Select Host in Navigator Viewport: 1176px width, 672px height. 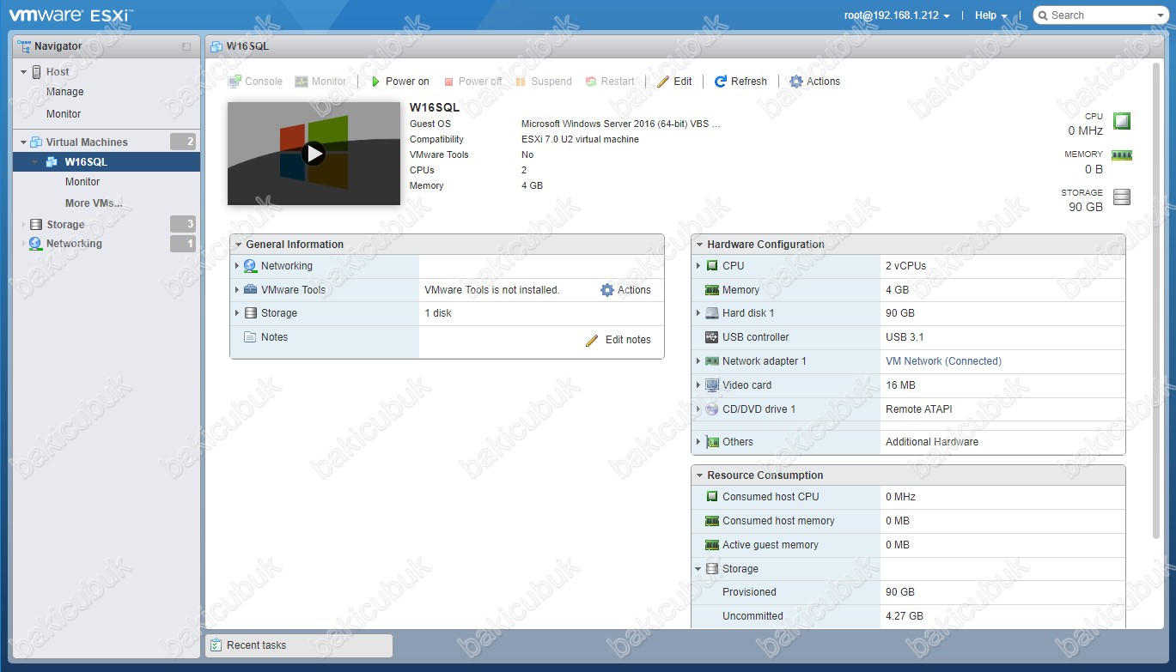click(58, 72)
